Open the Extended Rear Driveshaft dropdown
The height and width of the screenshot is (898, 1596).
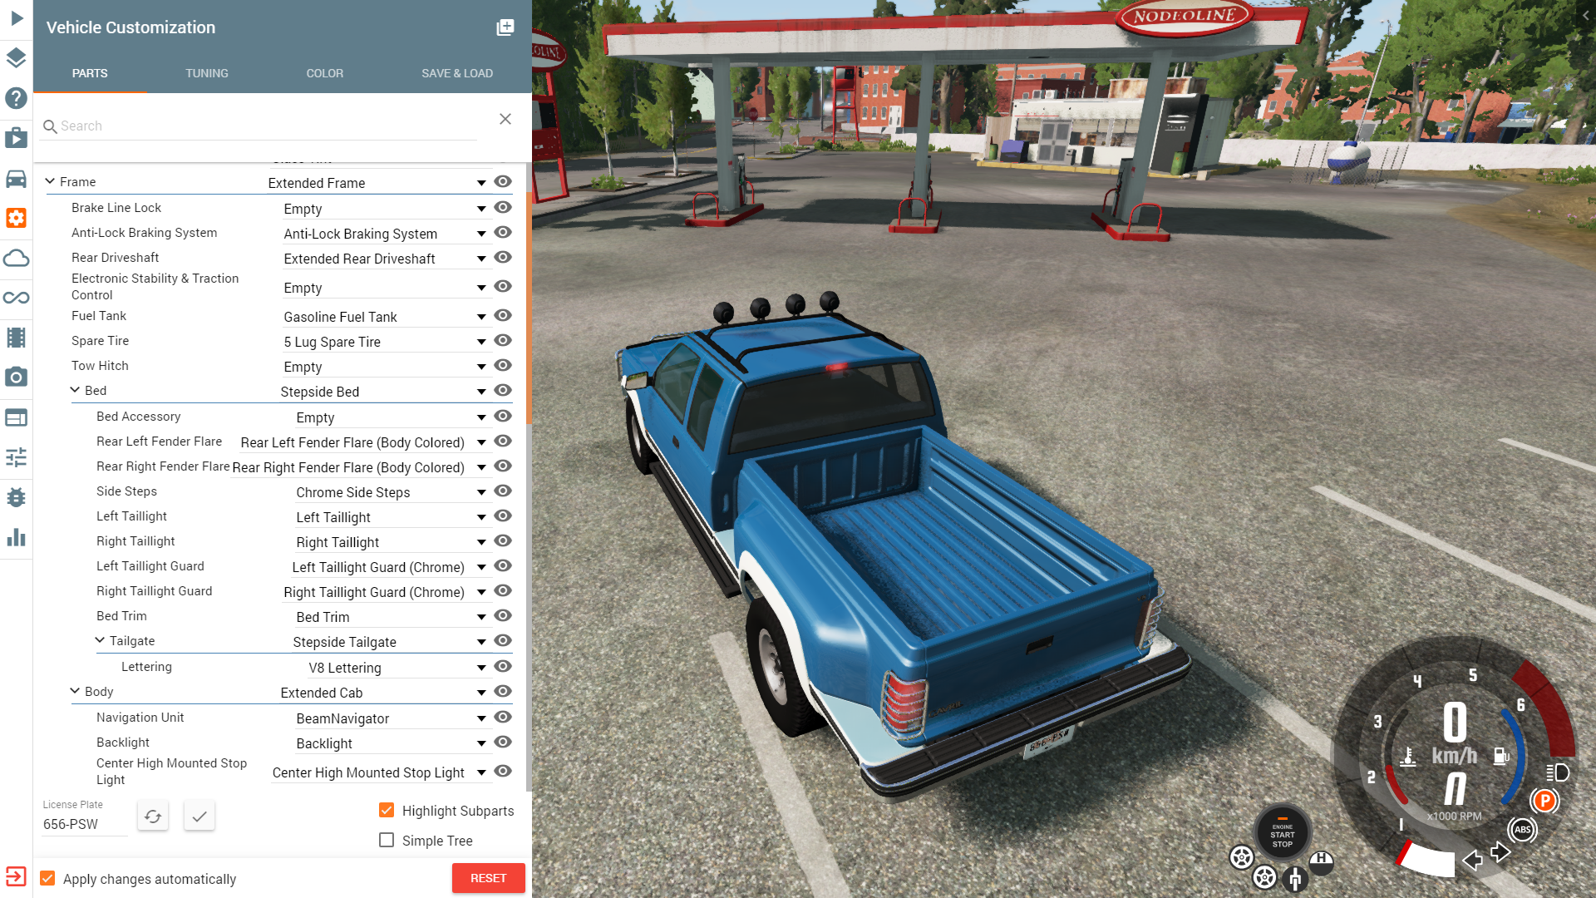tap(386, 259)
